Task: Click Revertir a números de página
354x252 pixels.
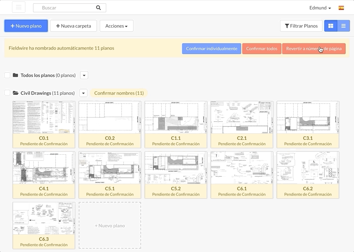Action: (314, 48)
